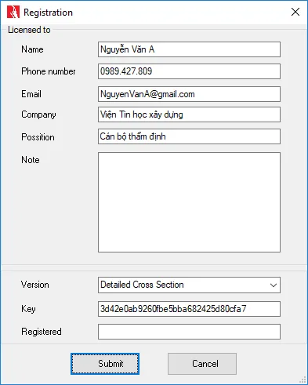Image resolution: width=308 pixels, height=385 pixels.
Task: Click the Registration window title text
Action: point(48,13)
